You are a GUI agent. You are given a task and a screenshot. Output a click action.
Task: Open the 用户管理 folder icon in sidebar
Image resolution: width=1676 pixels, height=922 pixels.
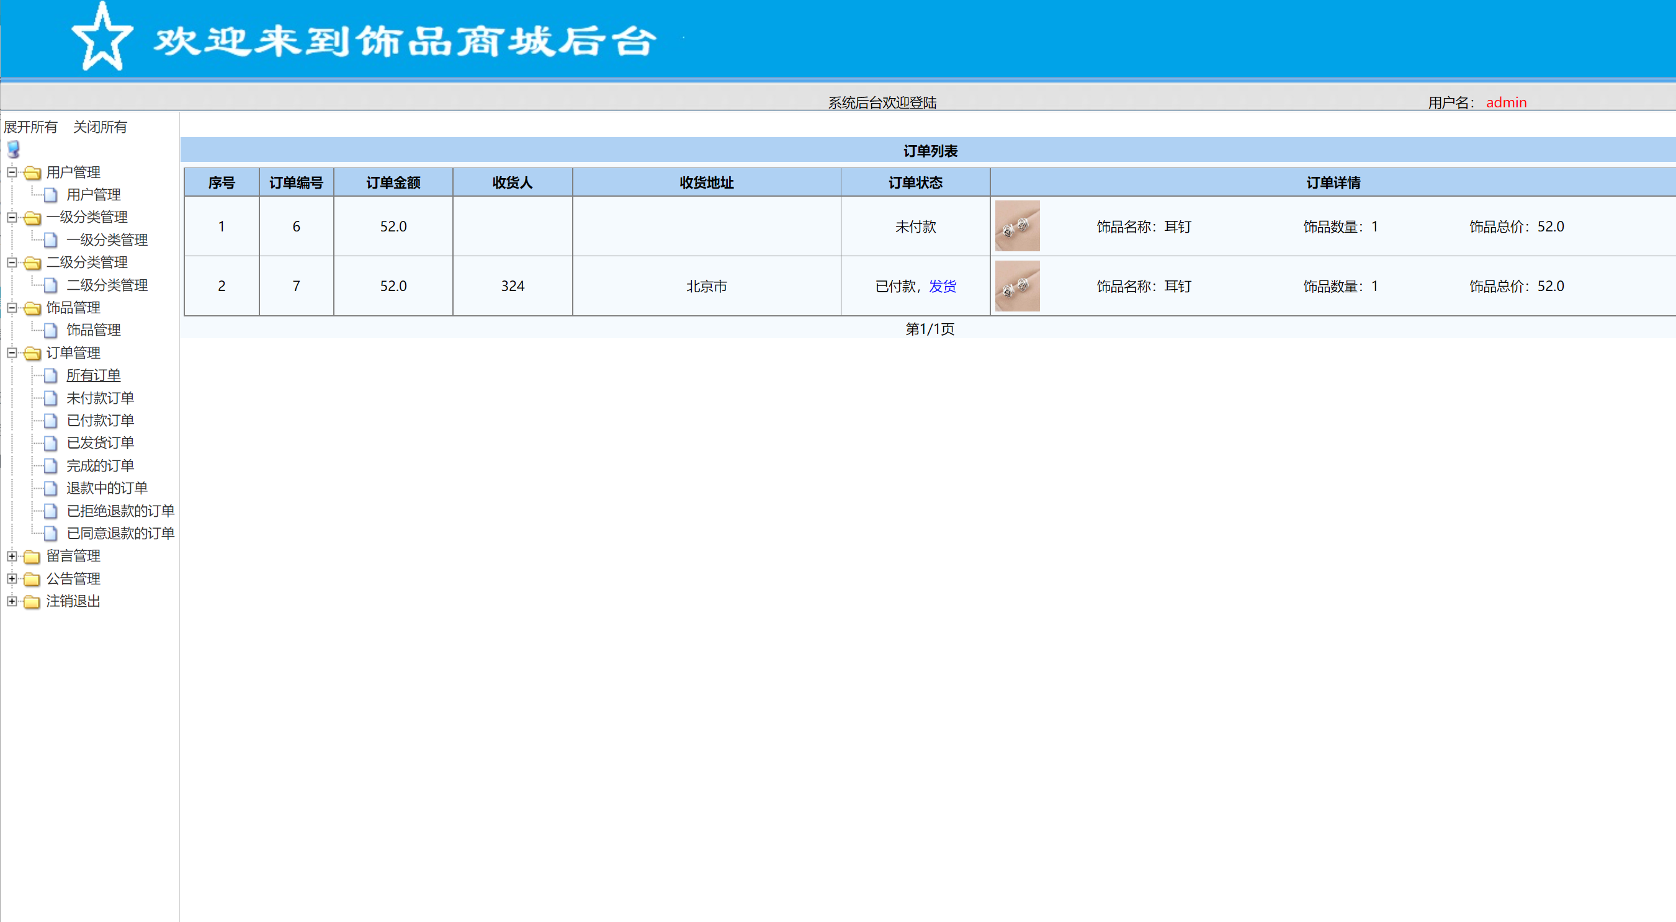click(x=32, y=172)
